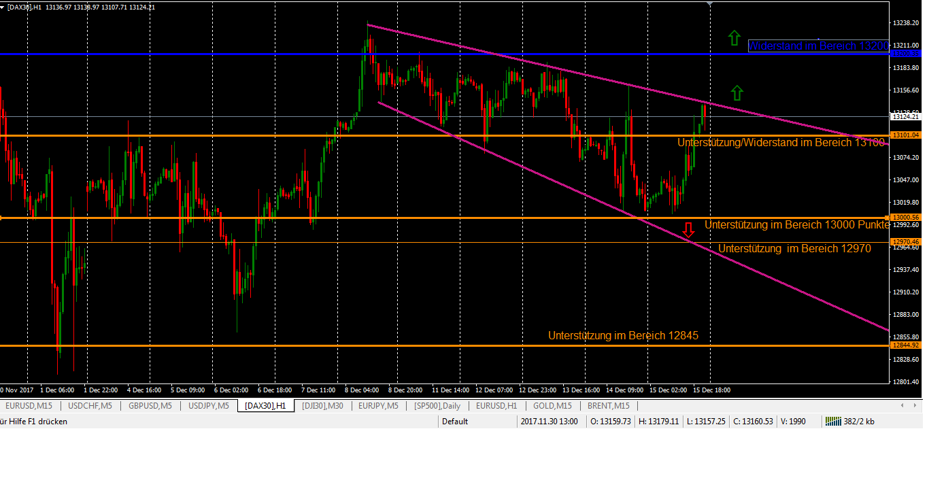The image size is (929, 495).
Task: Click the connection status bars icon
Action: [832, 422]
